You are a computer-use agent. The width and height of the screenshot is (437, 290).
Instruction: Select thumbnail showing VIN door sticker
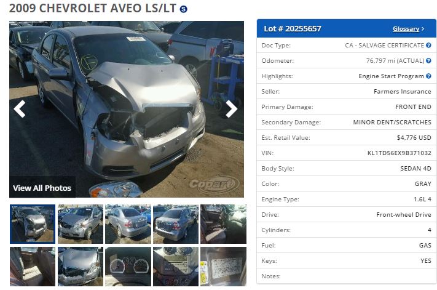[223, 267]
